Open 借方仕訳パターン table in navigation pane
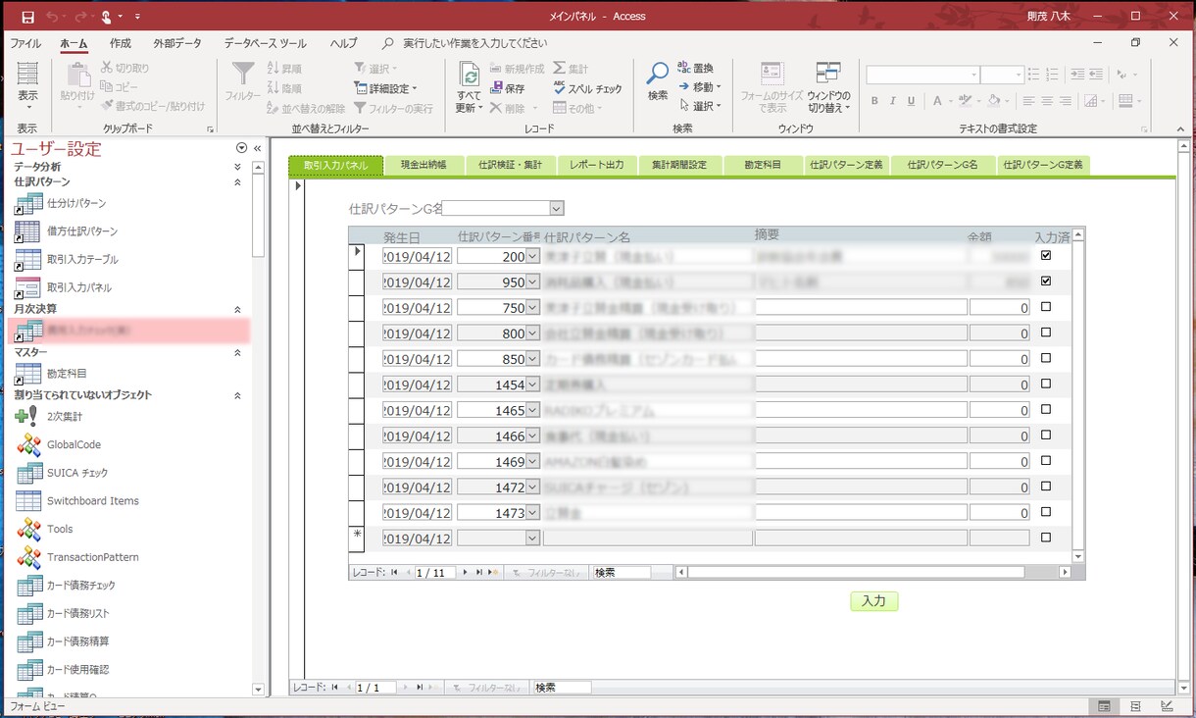Screen dimensions: 1196x718 67,231
